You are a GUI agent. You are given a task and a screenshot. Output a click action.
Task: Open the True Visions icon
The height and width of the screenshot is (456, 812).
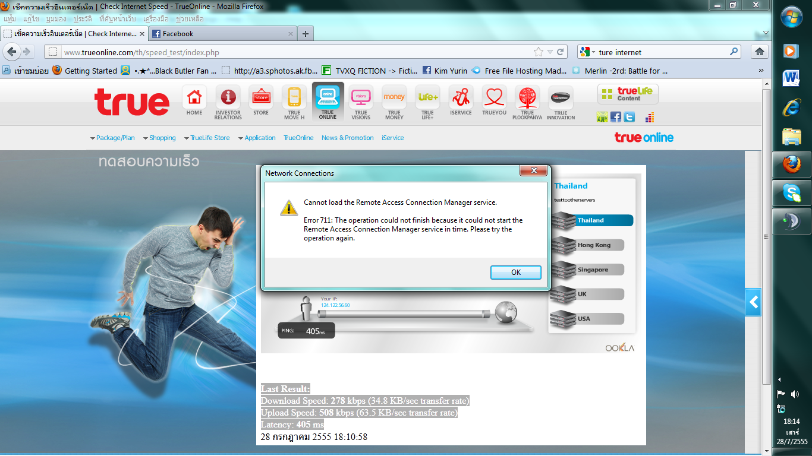[361, 103]
